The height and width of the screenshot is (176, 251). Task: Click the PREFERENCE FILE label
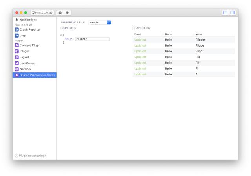point(73,23)
